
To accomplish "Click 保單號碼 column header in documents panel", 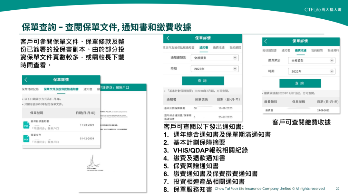I will point(37,113).
